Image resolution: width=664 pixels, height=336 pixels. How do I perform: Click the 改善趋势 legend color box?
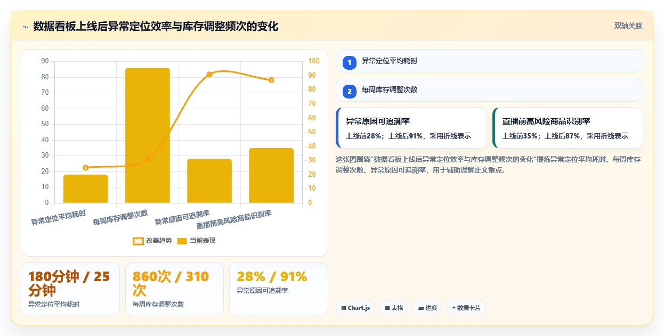click(x=138, y=241)
